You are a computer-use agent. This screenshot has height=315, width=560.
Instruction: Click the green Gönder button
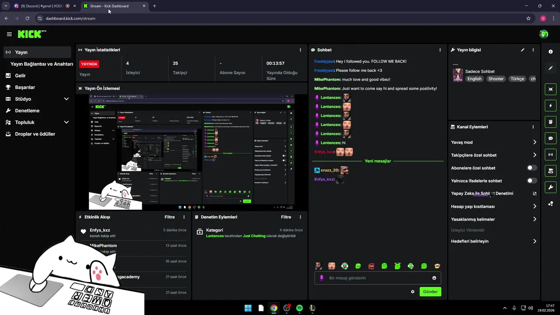click(x=430, y=292)
